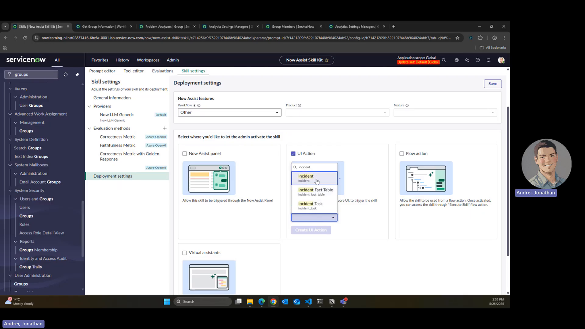
Task: Open Now LLM Generic provider
Action: 117,115
